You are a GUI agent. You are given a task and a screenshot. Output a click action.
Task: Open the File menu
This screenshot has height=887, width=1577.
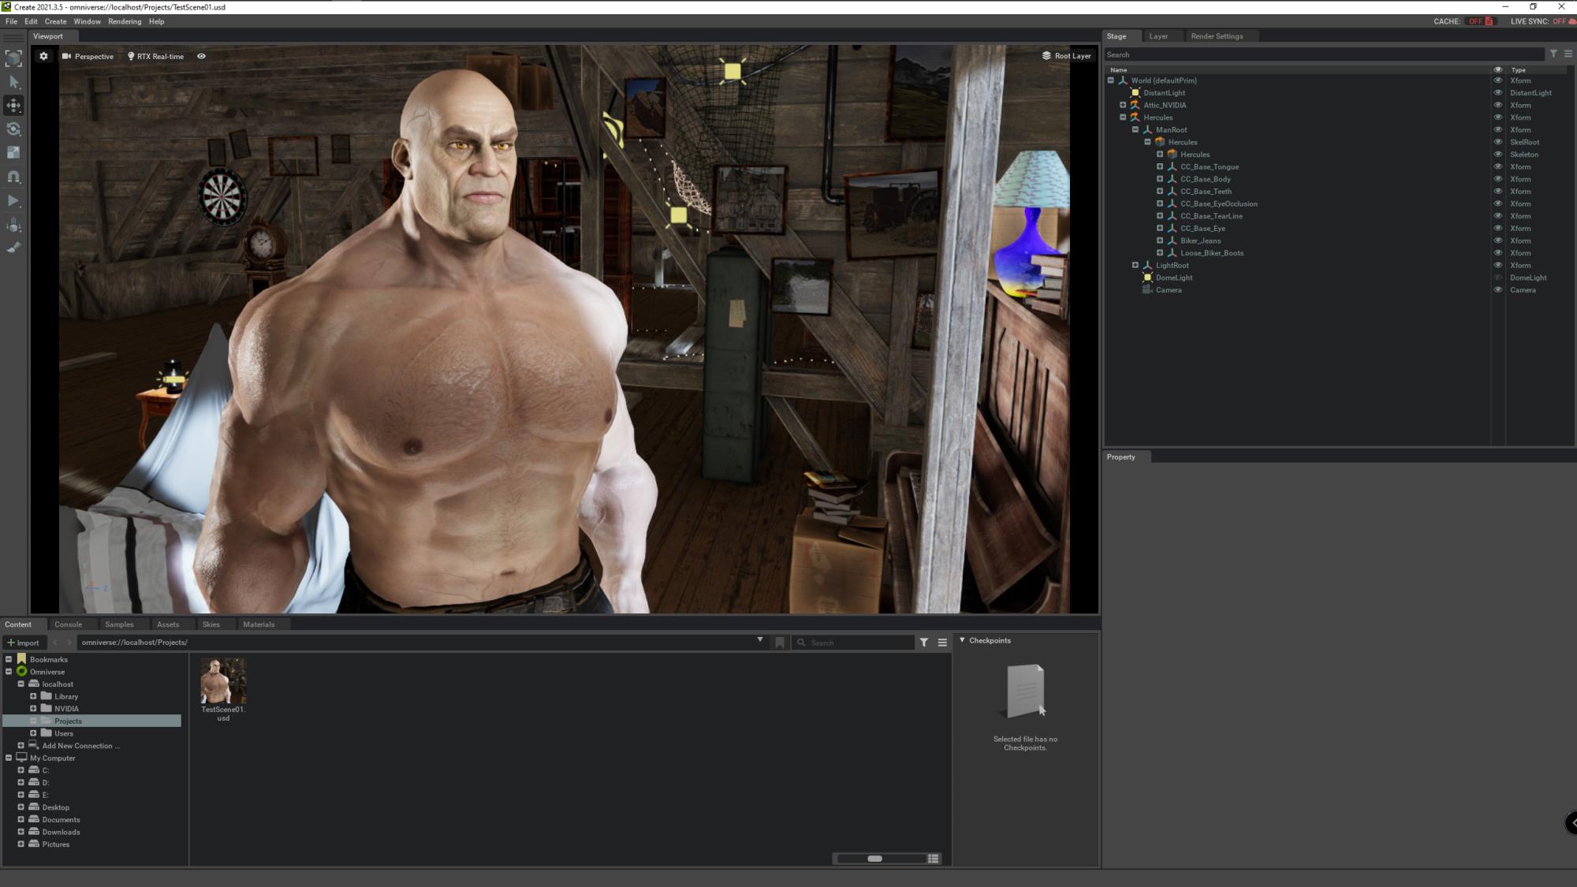click(x=11, y=21)
